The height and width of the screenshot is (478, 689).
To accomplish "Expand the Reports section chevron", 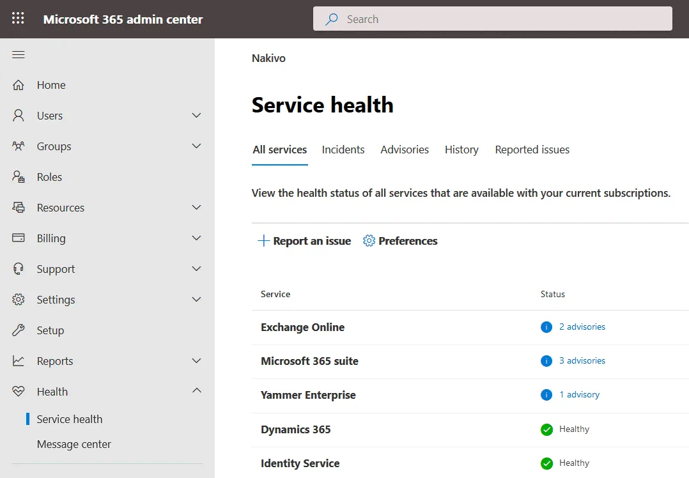I will click(196, 361).
